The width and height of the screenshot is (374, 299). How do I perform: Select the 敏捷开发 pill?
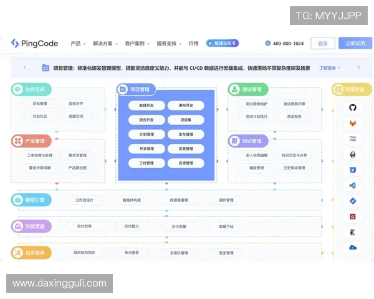146,105
